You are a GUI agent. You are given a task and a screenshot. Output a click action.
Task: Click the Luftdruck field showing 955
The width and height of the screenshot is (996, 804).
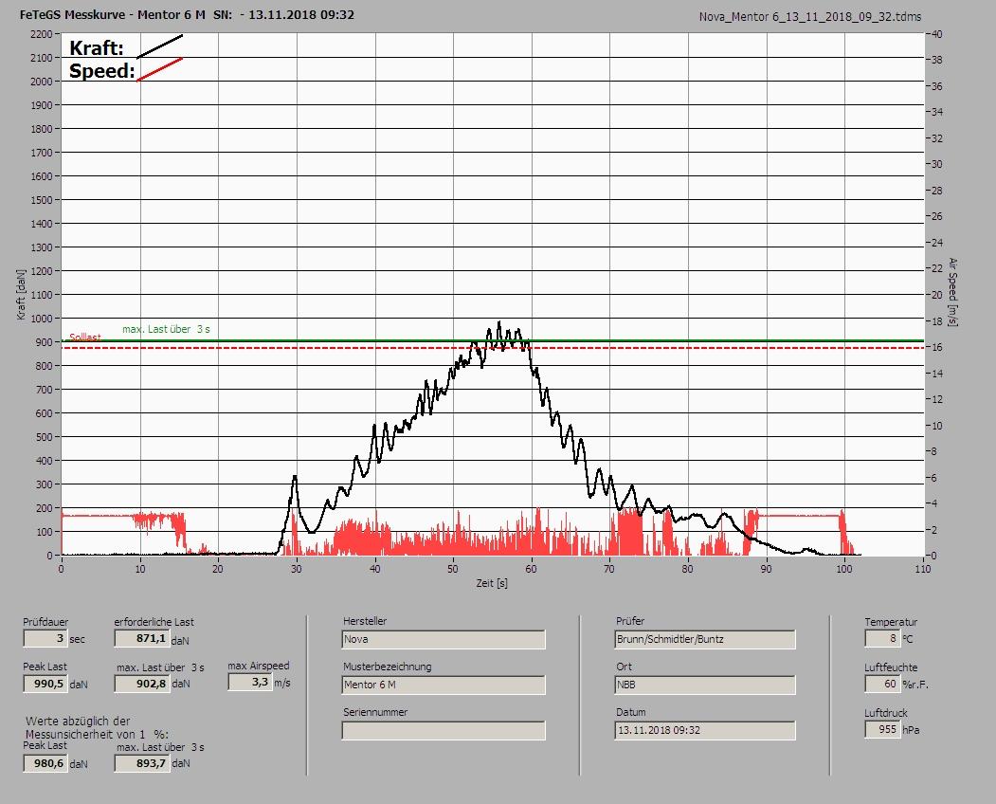point(881,729)
